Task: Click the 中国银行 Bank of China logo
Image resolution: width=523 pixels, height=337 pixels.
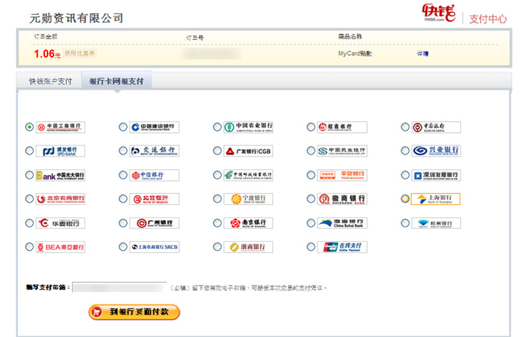Action: 436,127
